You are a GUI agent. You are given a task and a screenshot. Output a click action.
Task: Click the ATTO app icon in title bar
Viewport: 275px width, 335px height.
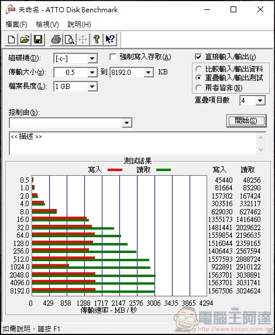(11, 9)
